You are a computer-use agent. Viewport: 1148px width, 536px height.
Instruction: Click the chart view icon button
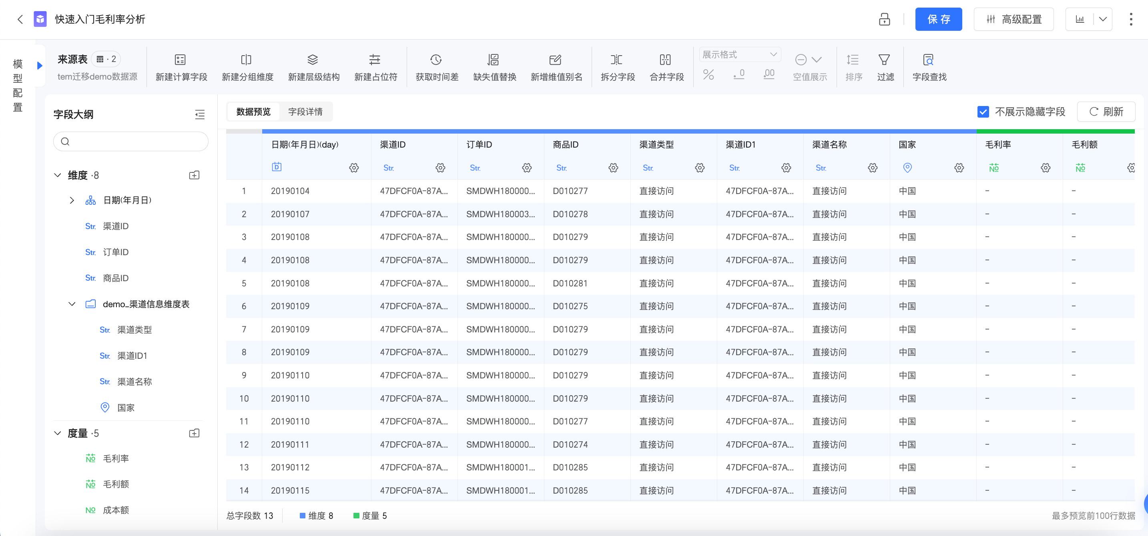1080,19
